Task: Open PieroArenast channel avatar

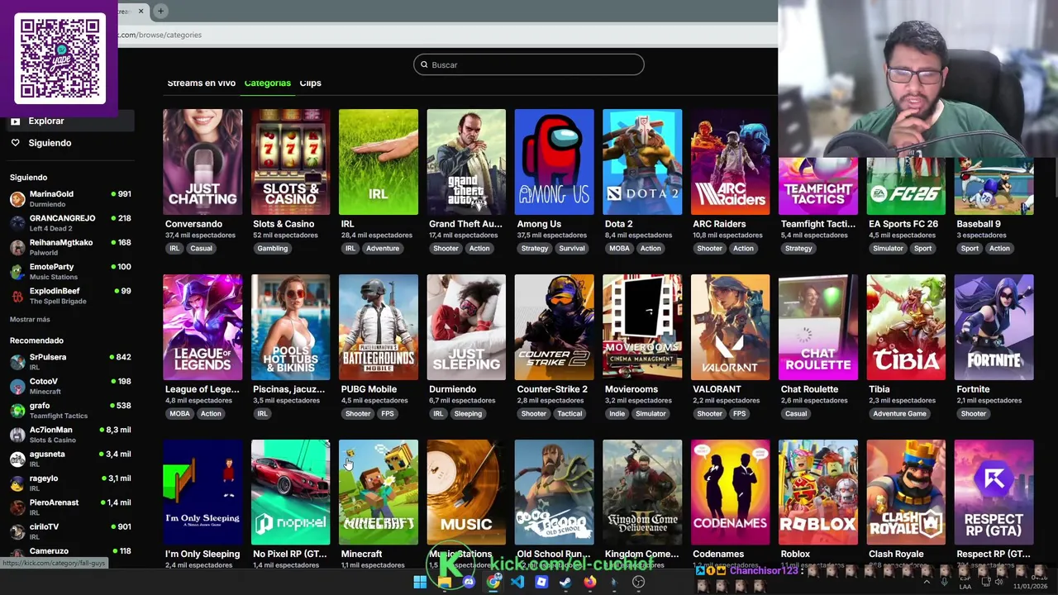Action: [x=17, y=507]
